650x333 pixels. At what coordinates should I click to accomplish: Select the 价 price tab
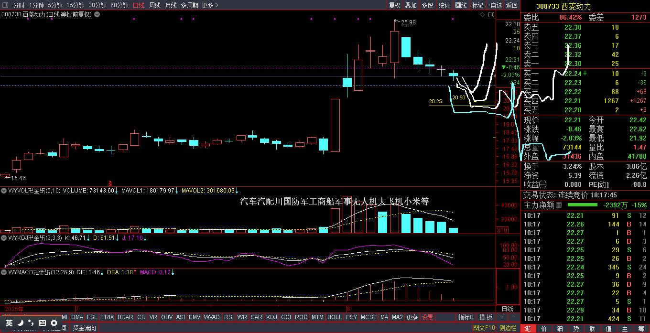pyautogui.click(x=544, y=328)
